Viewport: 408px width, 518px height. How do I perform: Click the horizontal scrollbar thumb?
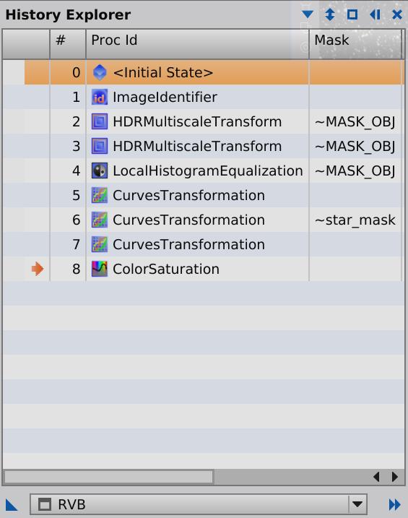[x=109, y=477]
